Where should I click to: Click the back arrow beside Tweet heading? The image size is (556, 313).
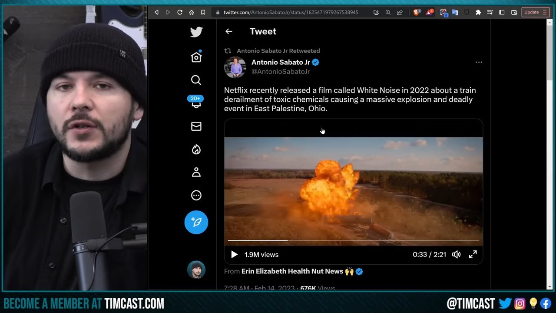pos(229,31)
